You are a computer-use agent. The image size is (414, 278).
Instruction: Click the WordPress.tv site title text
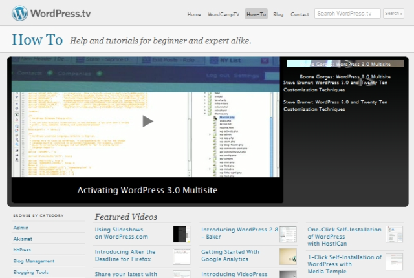coord(60,14)
